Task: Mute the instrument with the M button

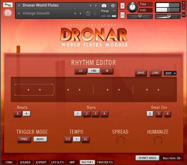Action: pyautogui.click(x=123, y=15)
